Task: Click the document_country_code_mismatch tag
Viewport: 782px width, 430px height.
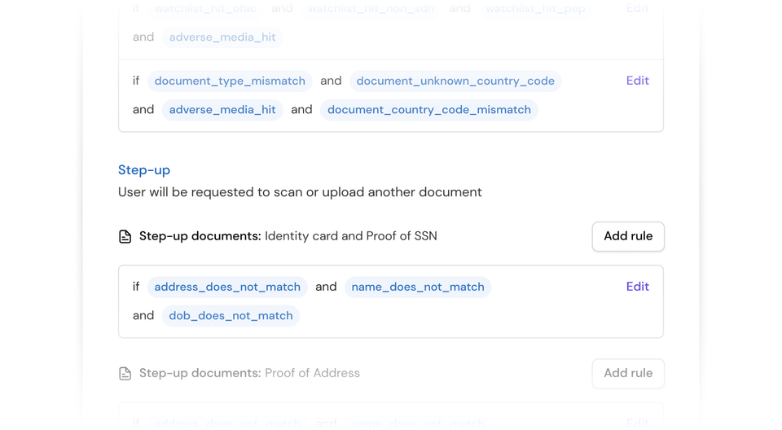Action: tap(428, 110)
